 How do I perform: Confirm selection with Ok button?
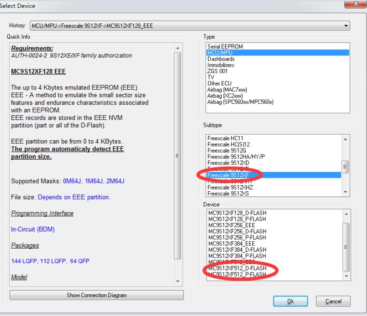(x=290, y=301)
